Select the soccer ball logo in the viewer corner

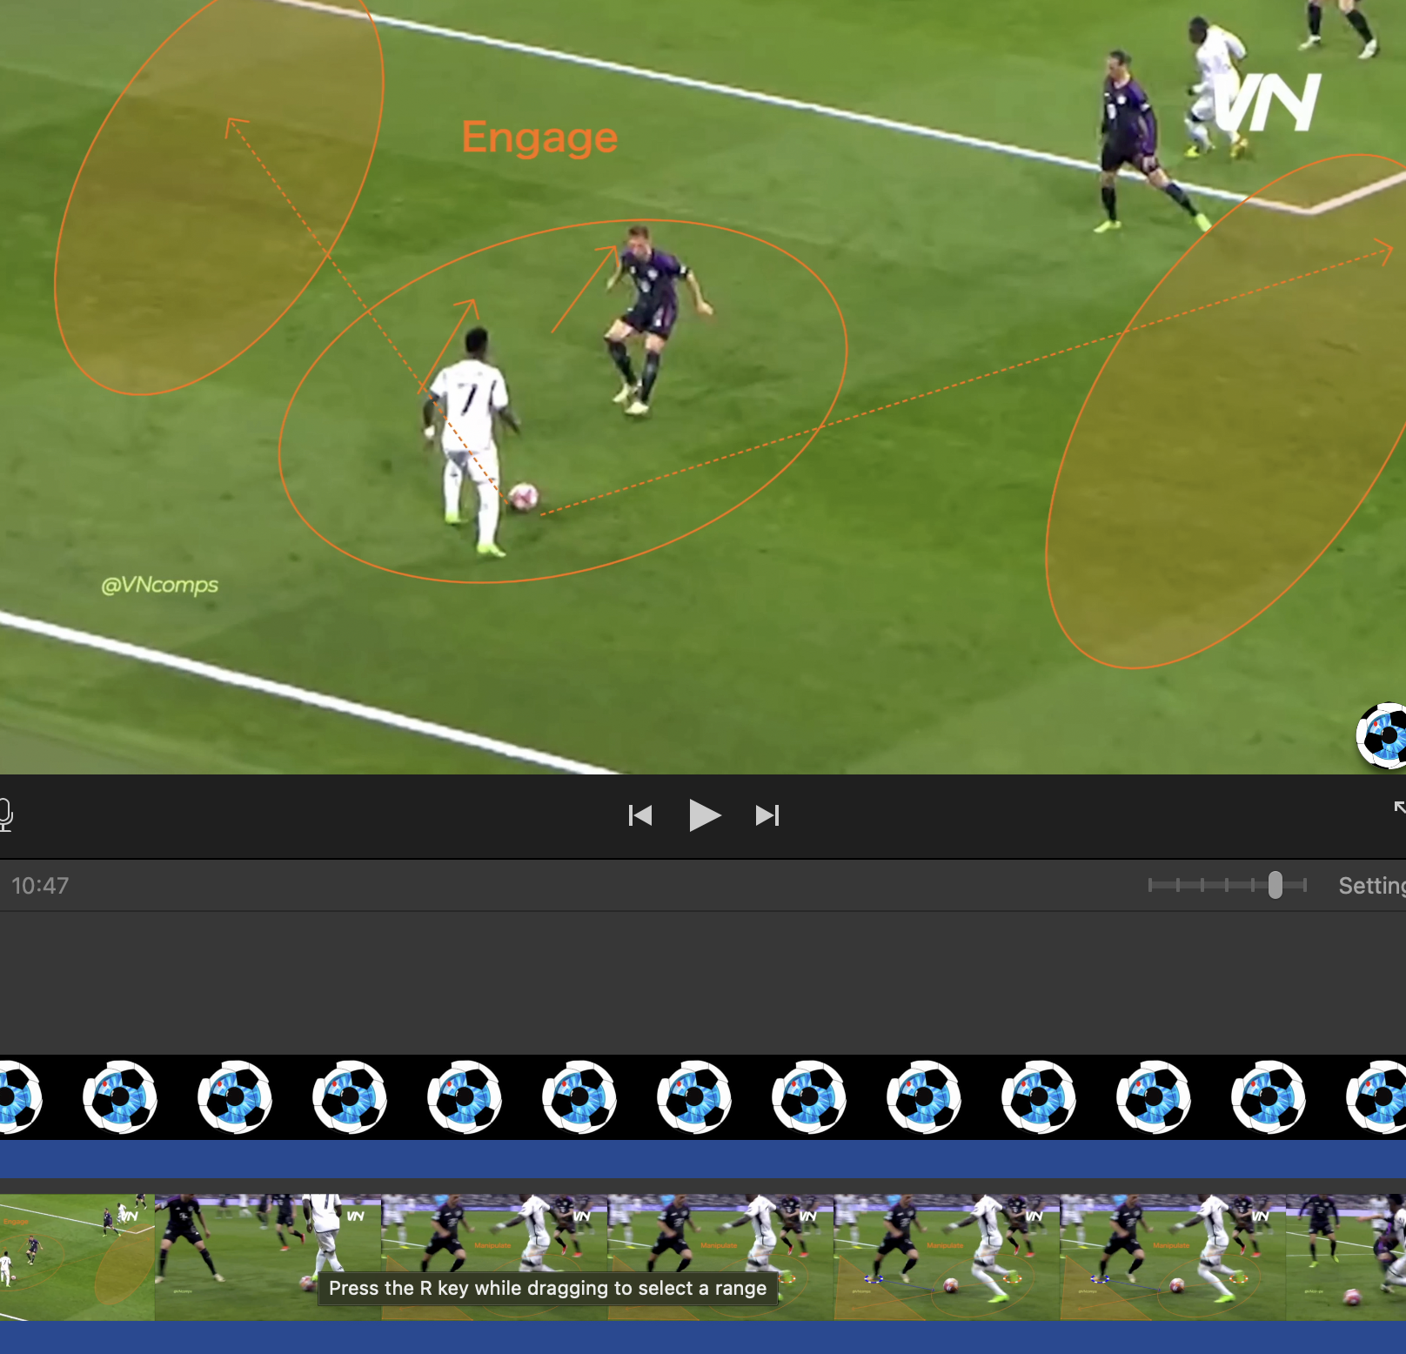1382,736
